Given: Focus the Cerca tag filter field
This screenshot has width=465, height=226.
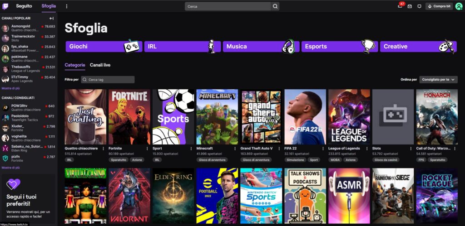Looking at the screenshot, I should tap(108, 80).
